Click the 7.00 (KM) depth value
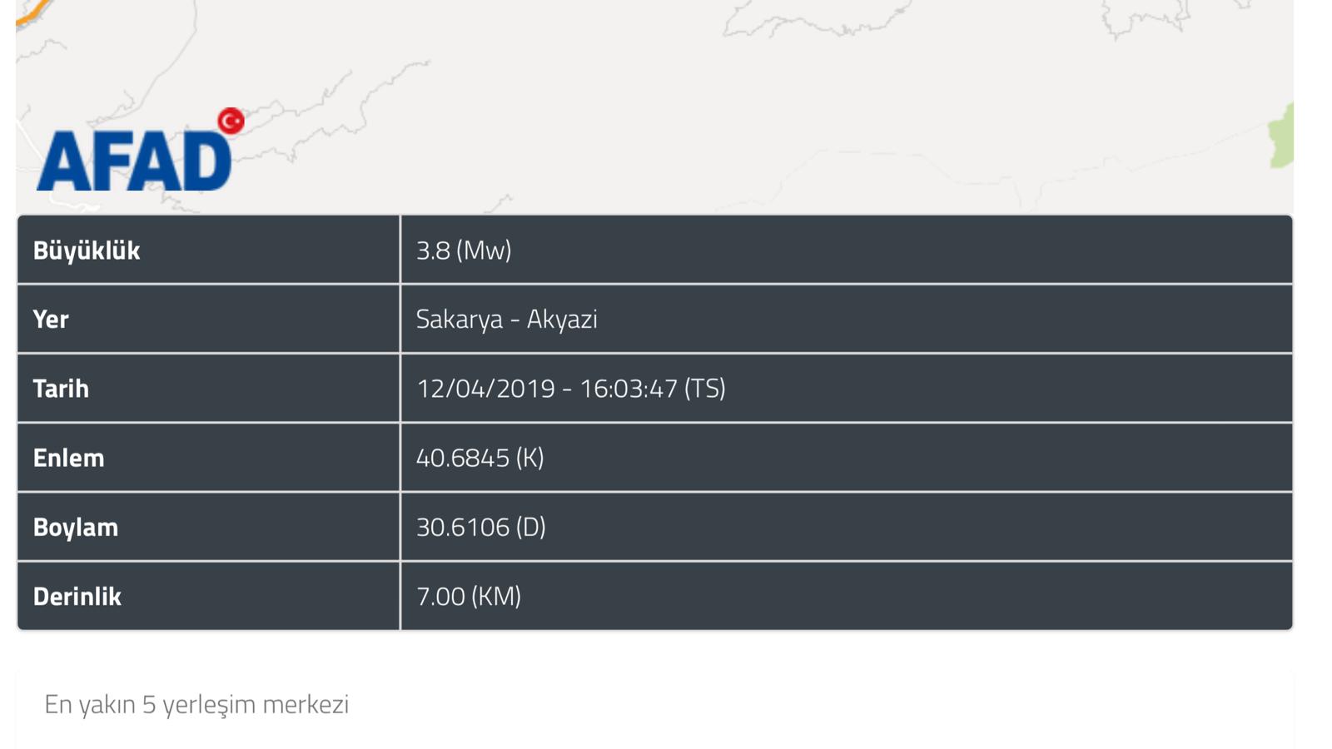The width and height of the screenshot is (1332, 749). click(x=468, y=597)
